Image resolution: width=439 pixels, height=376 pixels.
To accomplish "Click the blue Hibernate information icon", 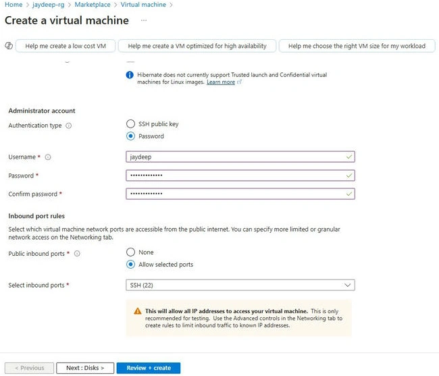I will tap(130, 75).
